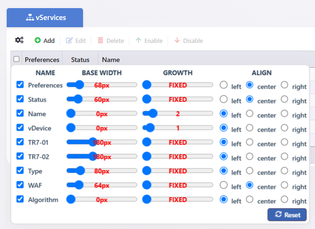Select right align for TR7-02
Viewport: 315px width, 229px height.
click(x=284, y=156)
